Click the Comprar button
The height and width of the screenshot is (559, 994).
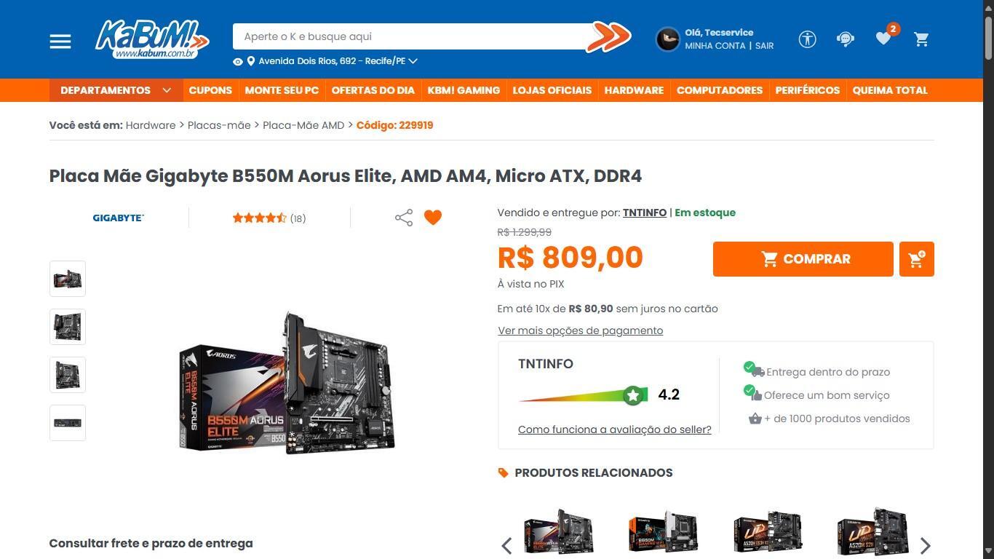[803, 259]
